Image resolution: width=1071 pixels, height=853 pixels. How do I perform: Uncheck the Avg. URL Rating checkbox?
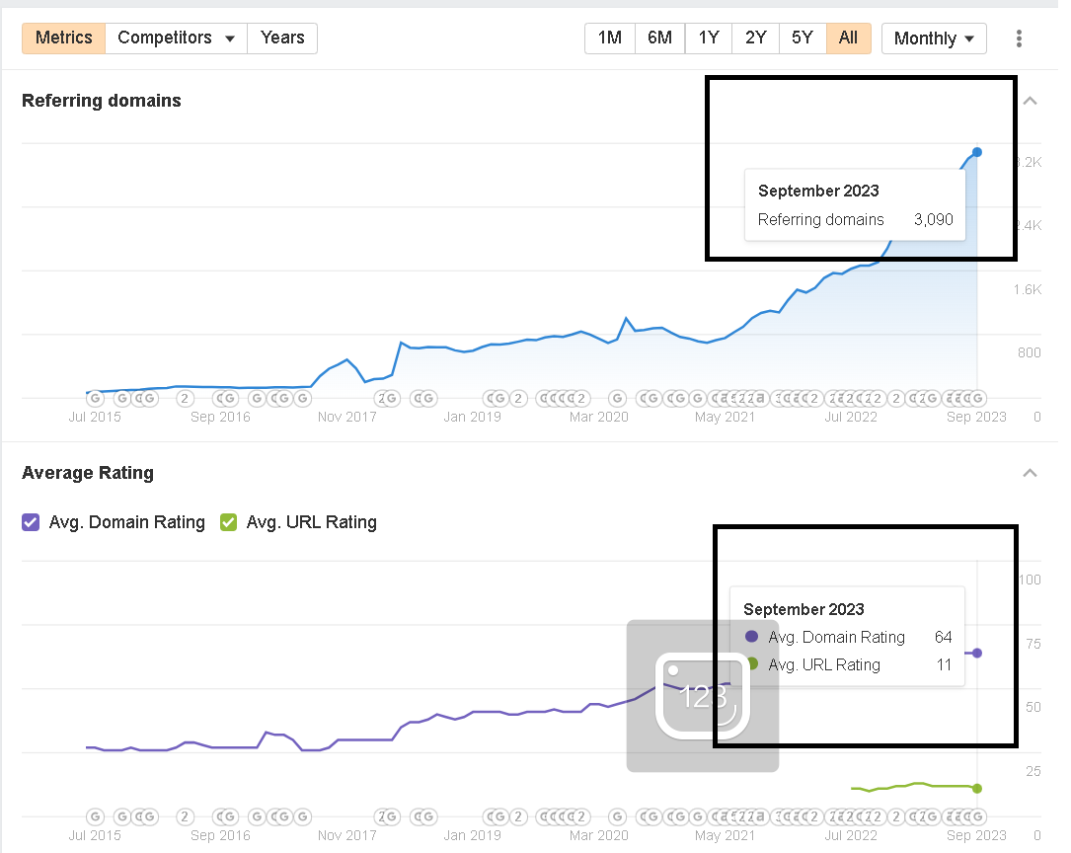[228, 522]
